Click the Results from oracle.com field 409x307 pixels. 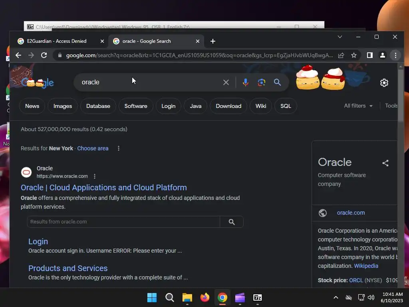pyautogui.click(x=123, y=222)
